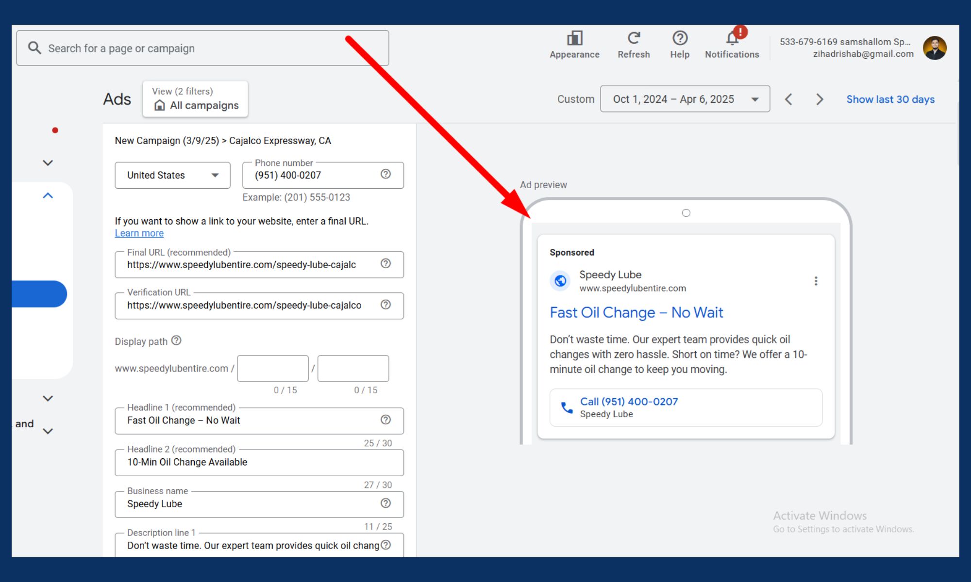Click the search magnifier icon
971x582 pixels.
(x=34, y=48)
